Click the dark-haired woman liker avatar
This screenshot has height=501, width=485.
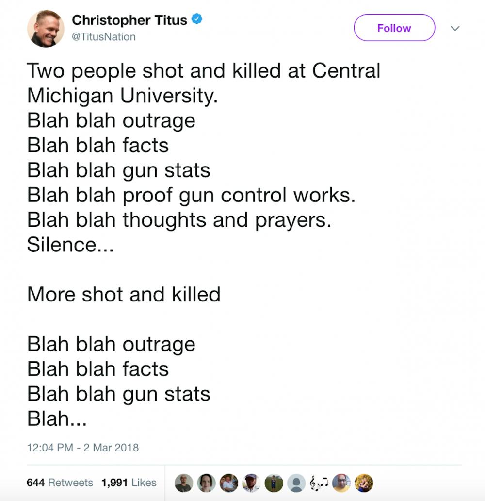(x=206, y=483)
